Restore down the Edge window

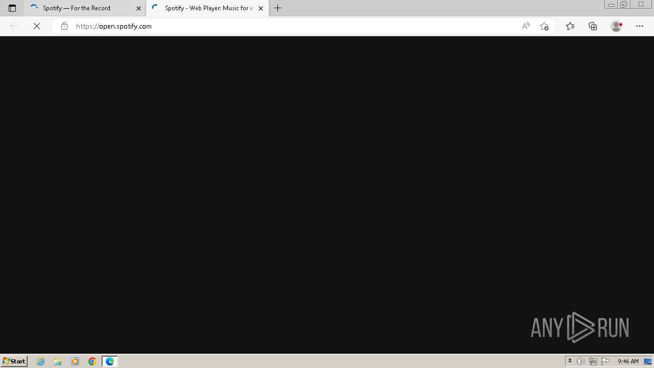(x=624, y=5)
